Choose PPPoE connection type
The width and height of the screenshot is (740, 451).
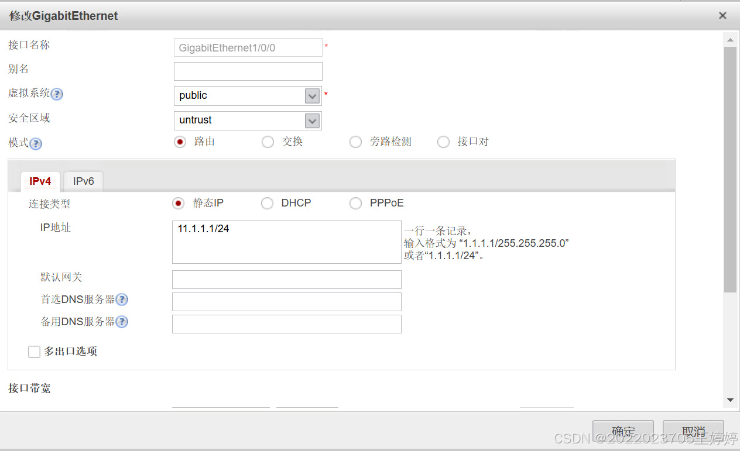click(x=355, y=203)
